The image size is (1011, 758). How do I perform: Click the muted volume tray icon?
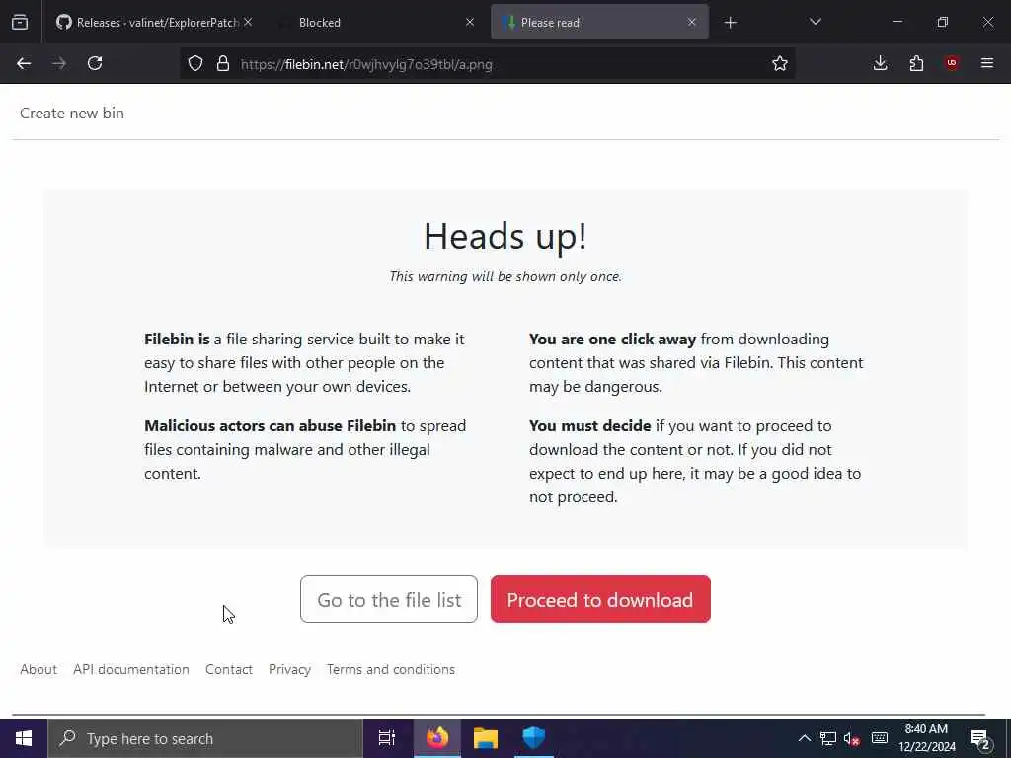pyautogui.click(x=852, y=738)
